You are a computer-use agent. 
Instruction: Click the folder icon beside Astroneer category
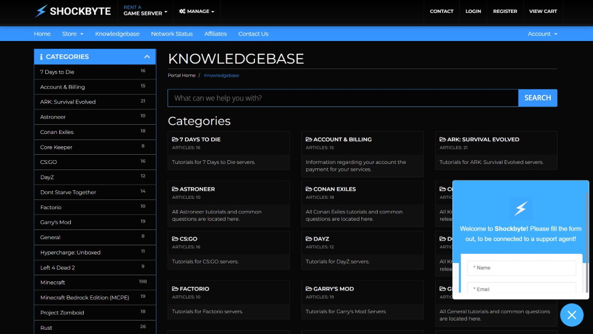[x=175, y=189]
